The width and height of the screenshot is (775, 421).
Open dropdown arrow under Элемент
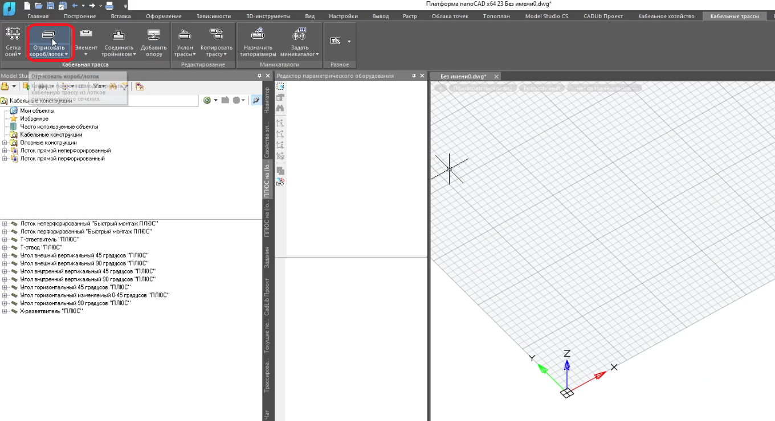87,55
